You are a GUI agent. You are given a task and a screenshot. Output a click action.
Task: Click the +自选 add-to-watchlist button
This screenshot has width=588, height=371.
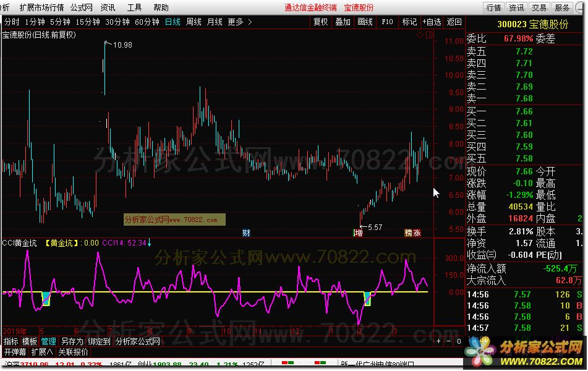(x=432, y=22)
